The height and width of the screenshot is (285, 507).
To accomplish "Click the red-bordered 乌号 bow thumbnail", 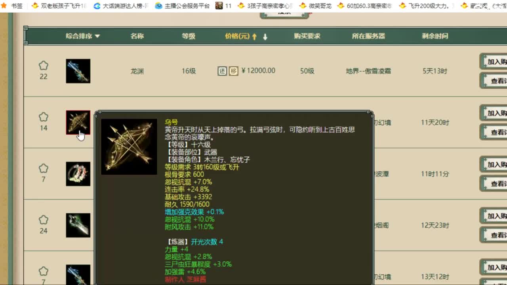I will (x=78, y=122).
